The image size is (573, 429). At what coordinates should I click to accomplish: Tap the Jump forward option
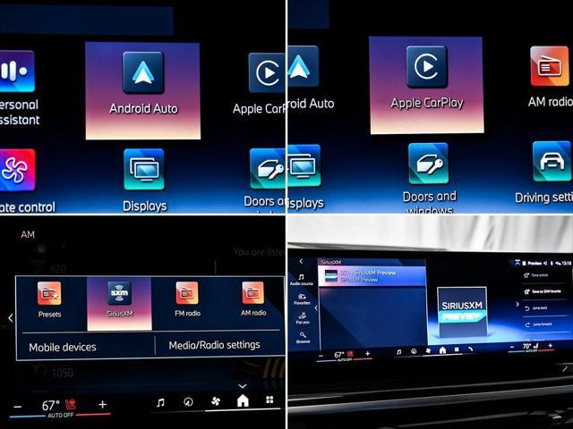pos(539,324)
